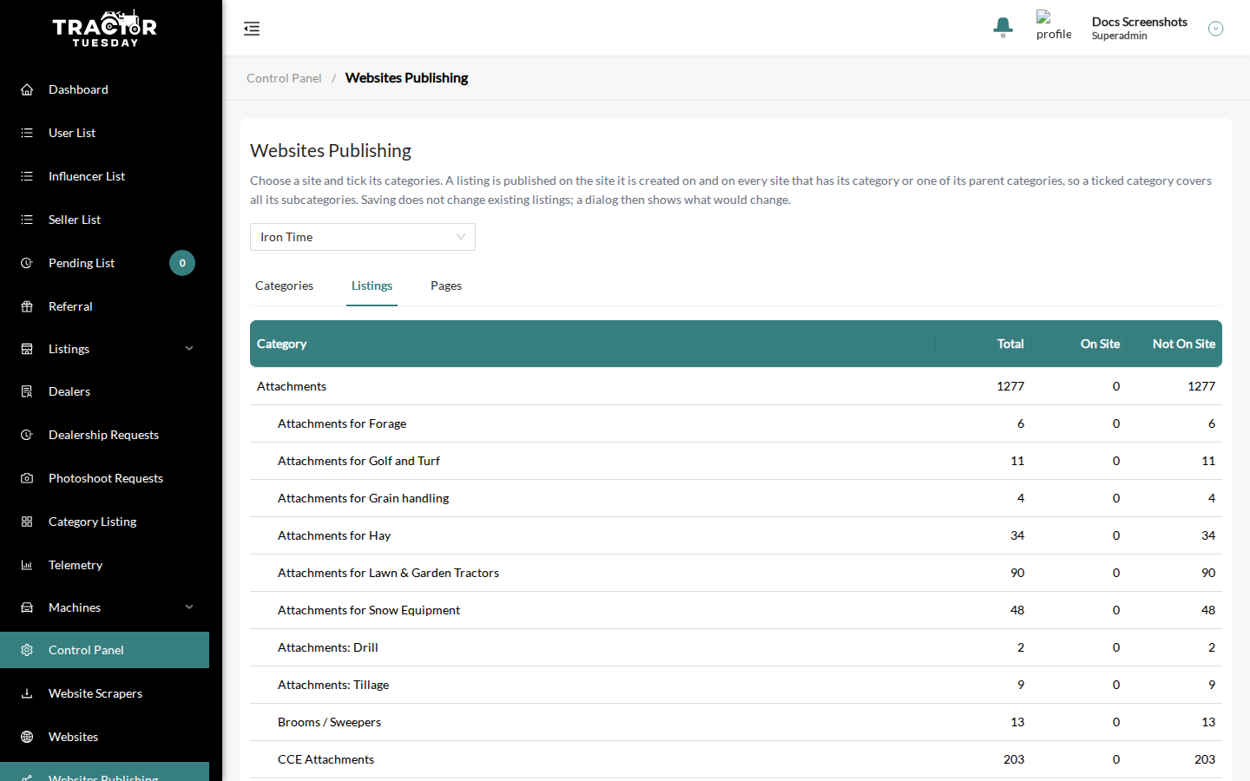The height and width of the screenshot is (781, 1250).
Task: Open Seller List in sidebar
Action: point(104,220)
